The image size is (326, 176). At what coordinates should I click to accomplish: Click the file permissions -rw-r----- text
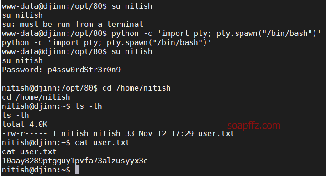coord(25,133)
